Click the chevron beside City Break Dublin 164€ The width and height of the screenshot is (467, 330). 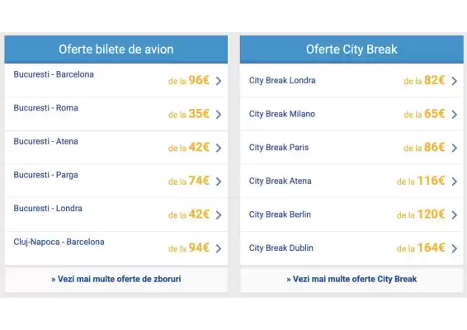[x=454, y=248]
